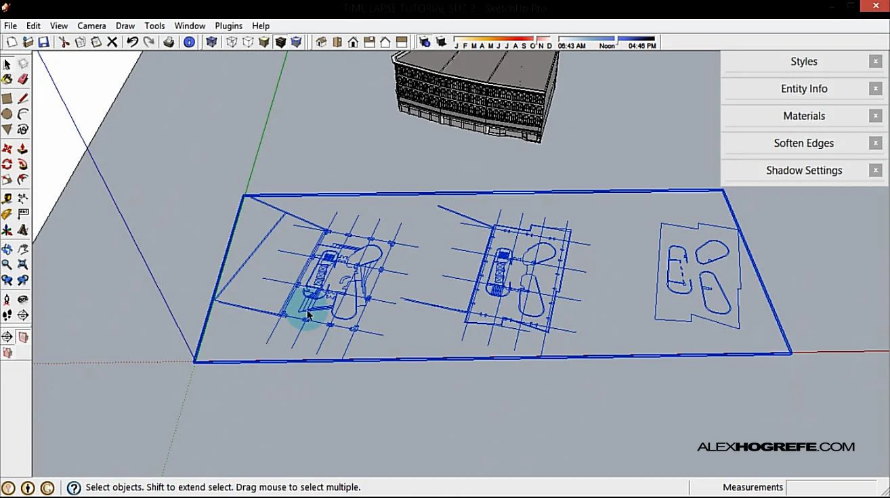Viewport: 890px width, 498px height.
Task: Click the Erase X delete icon
Action: [112, 42]
